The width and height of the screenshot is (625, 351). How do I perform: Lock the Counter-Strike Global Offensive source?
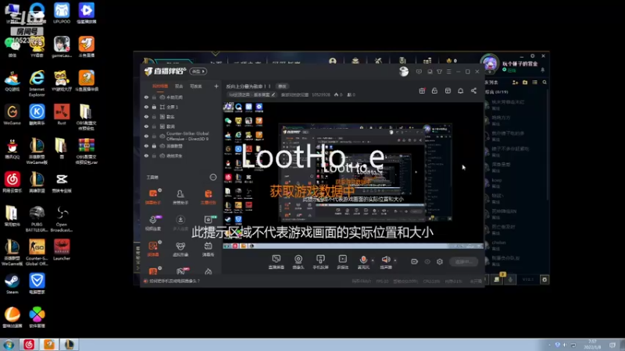(x=154, y=136)
